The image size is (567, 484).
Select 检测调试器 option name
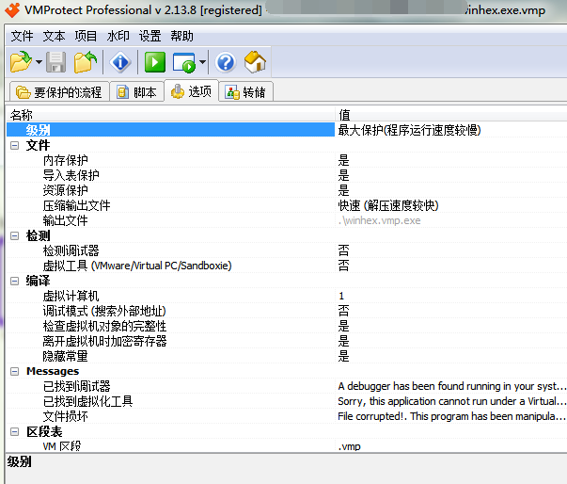pos(71,250)
